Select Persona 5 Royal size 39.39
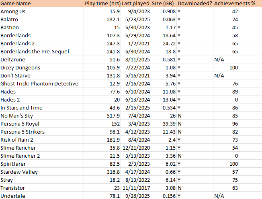 click(168, 124)
